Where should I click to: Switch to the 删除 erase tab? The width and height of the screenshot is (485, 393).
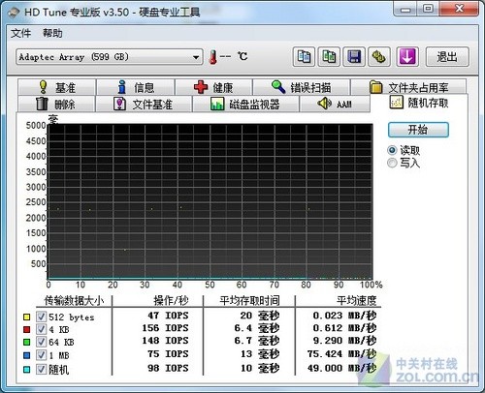[56, 104]
